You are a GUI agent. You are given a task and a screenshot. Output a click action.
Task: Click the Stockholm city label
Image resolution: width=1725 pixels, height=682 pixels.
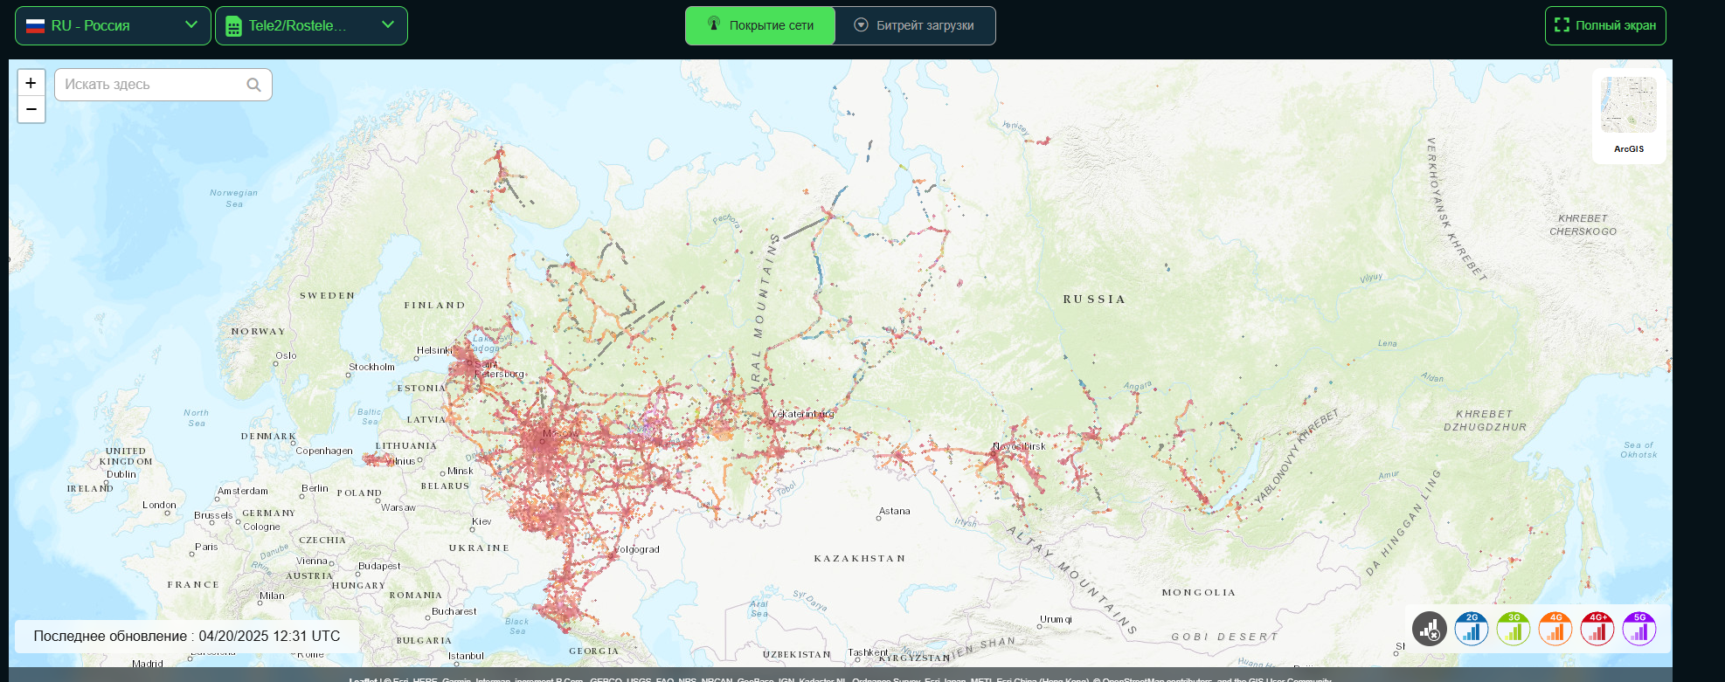coord(371,367)
